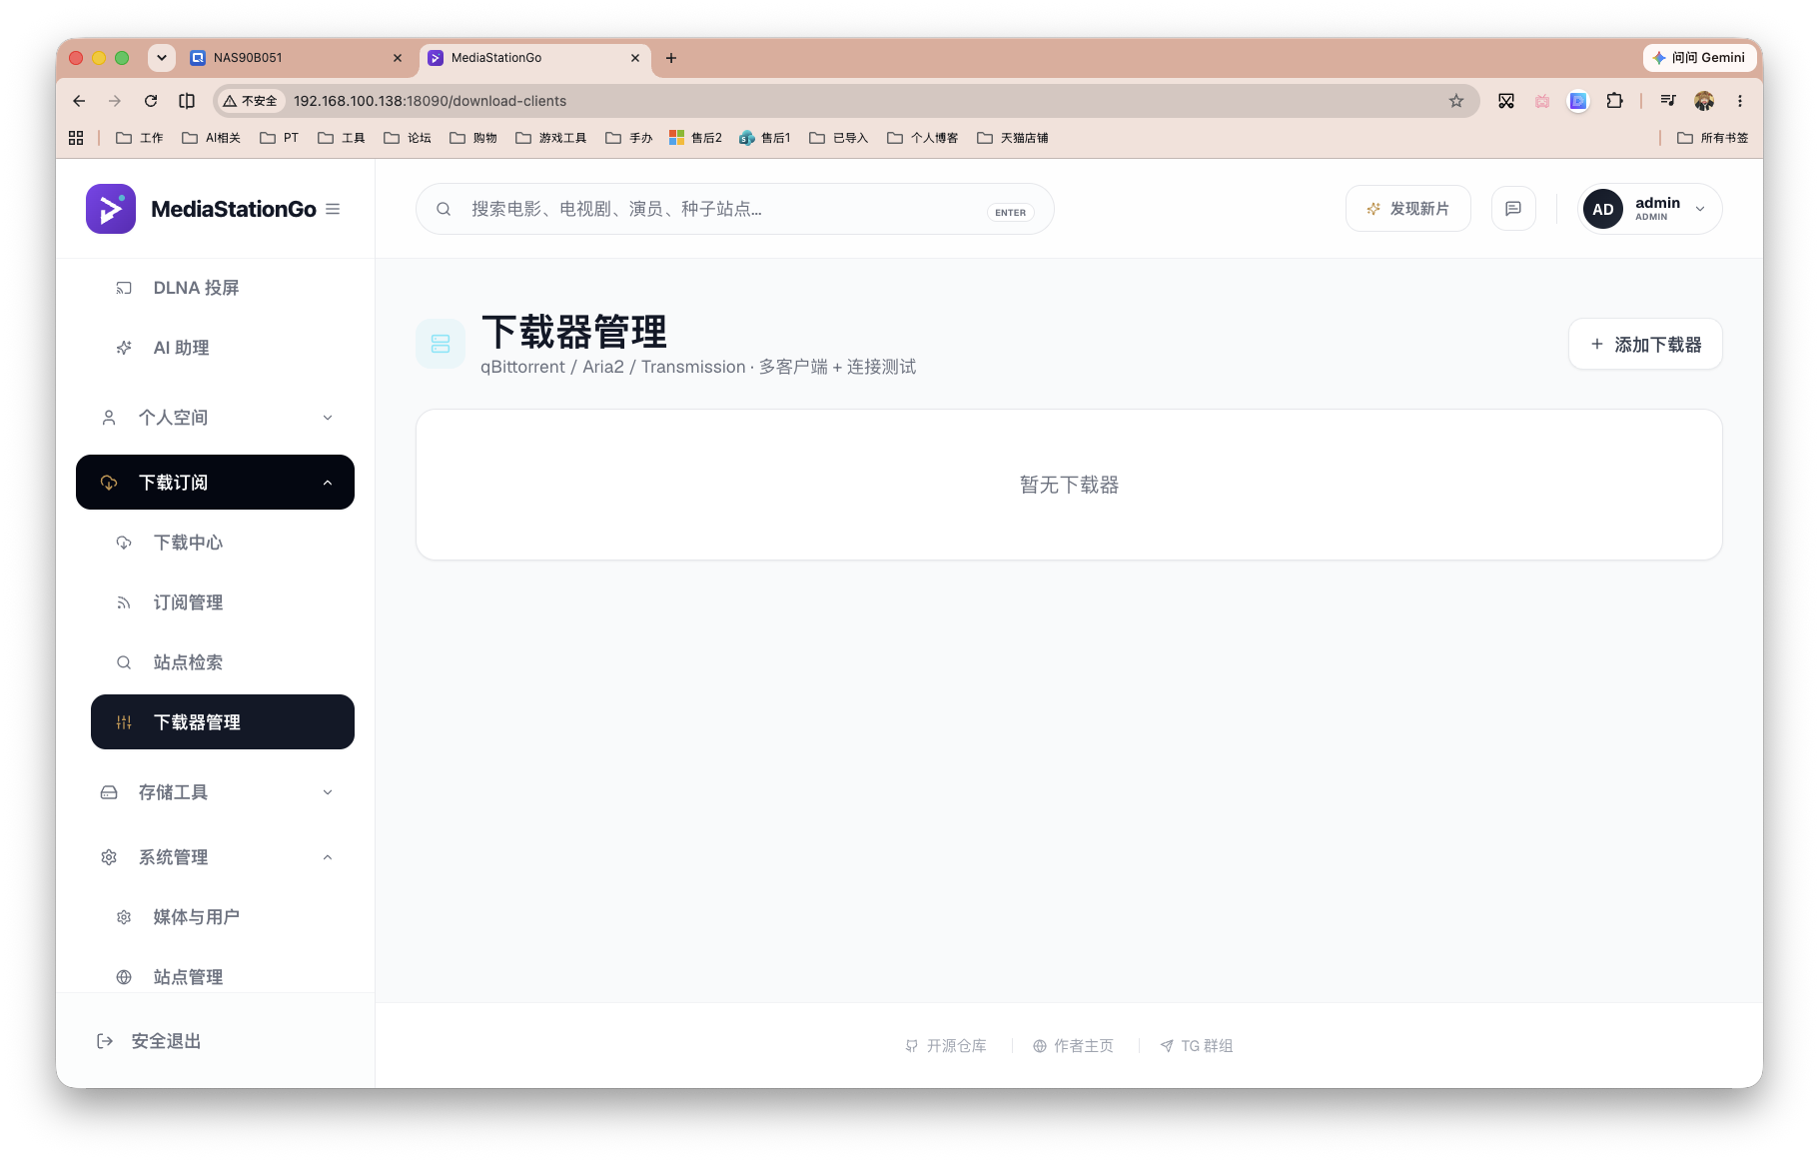
Task: Click the 下载器管理 page header server icon
Action: tap(441, 344)
